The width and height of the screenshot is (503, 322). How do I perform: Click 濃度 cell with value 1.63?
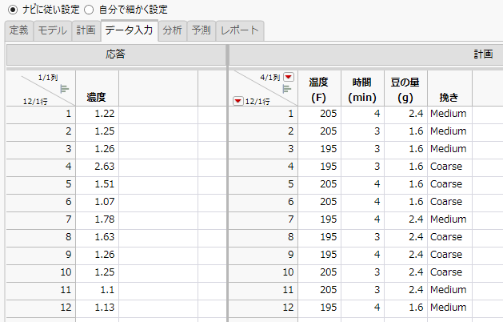97,237
